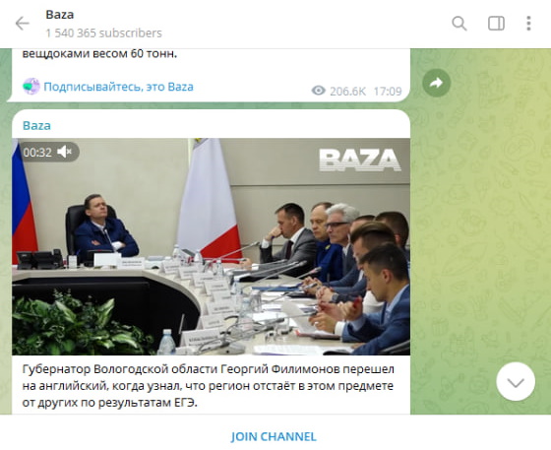The image size is (551, 450).
Task: Select the Губернатор Вологодской области caption text
Action: click(208, 386)
